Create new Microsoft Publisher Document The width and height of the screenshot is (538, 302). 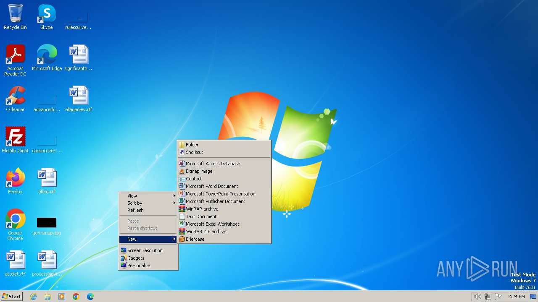click(x=224, y=201)
